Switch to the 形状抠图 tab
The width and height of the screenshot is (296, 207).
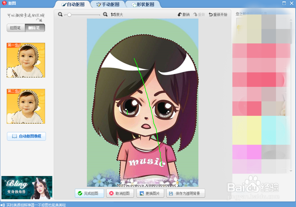pyautogui.click(x=143, y=4)
